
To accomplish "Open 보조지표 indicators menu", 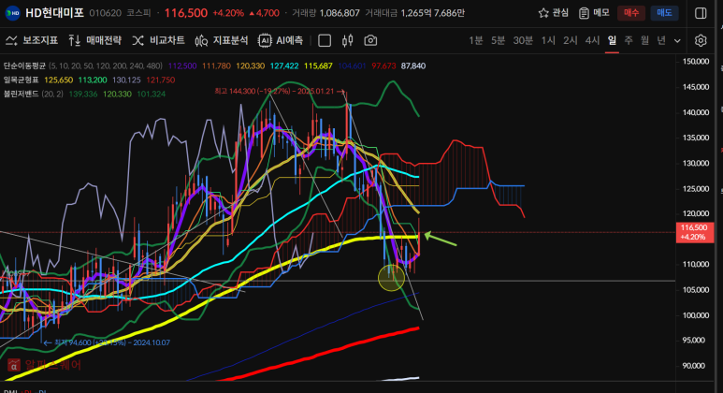I will (x=32, y=40).
